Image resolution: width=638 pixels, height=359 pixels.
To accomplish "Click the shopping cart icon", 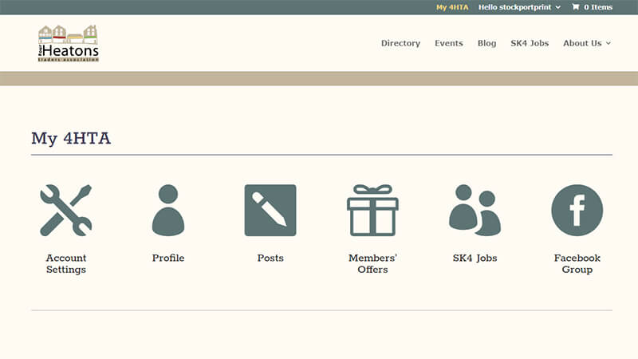I will coord(575,7).
